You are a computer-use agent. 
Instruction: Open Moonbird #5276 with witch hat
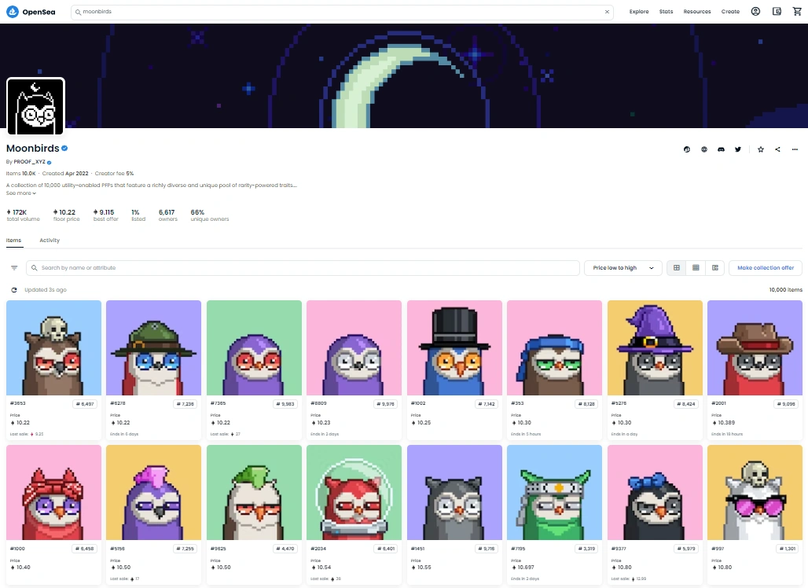655,348
